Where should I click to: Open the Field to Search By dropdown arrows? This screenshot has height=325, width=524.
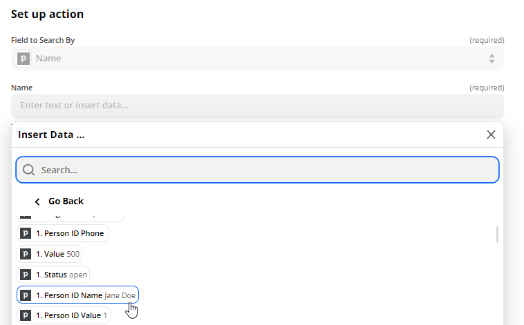click(492, 59)
